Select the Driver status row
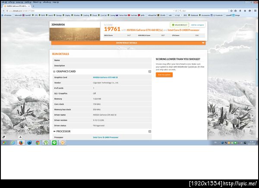The width and height of the screenshot is (259, 188). pos(102,125)
